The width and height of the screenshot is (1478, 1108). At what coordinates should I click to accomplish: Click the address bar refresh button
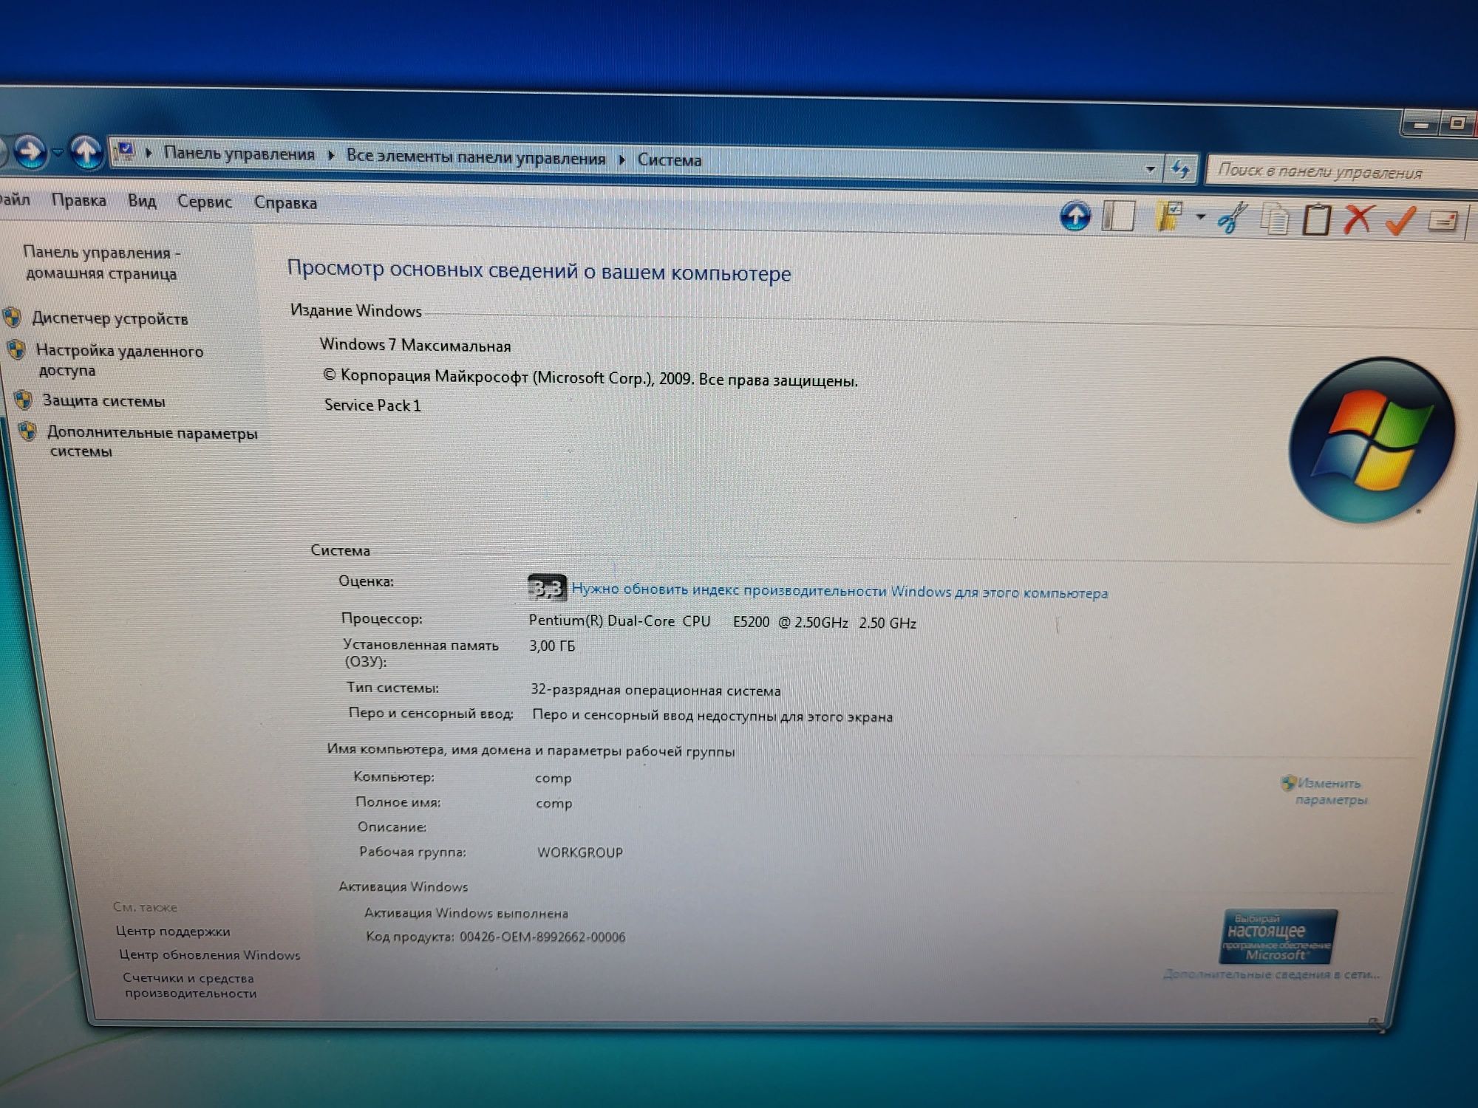pos(1180,169)
